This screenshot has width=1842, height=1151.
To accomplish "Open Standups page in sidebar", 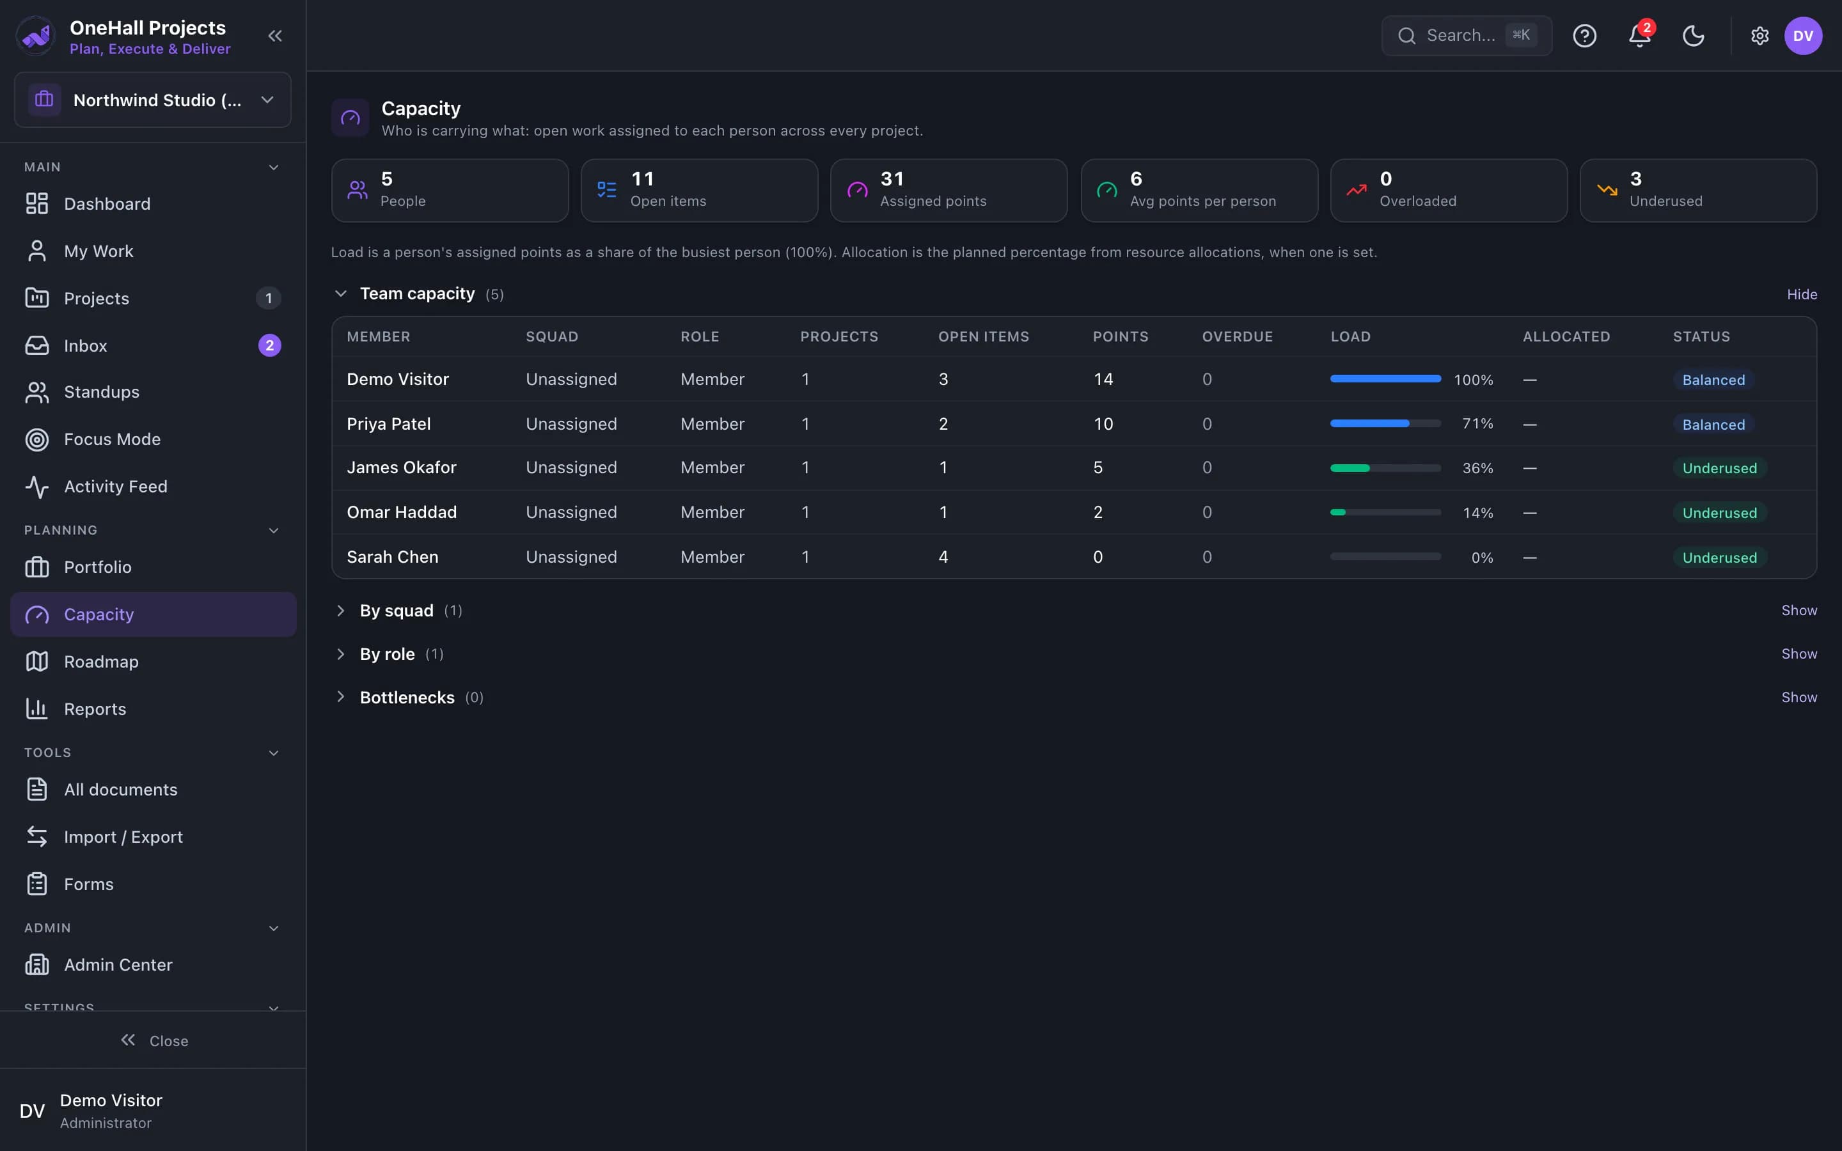I will click(x=153, y=392).
